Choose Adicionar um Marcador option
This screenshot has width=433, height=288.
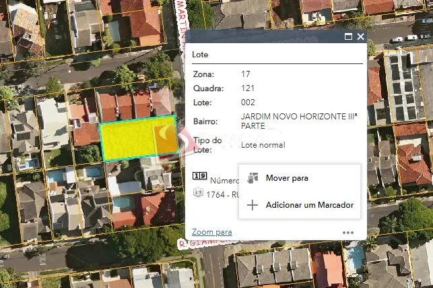pyautogui.click(x=300, y=205)
